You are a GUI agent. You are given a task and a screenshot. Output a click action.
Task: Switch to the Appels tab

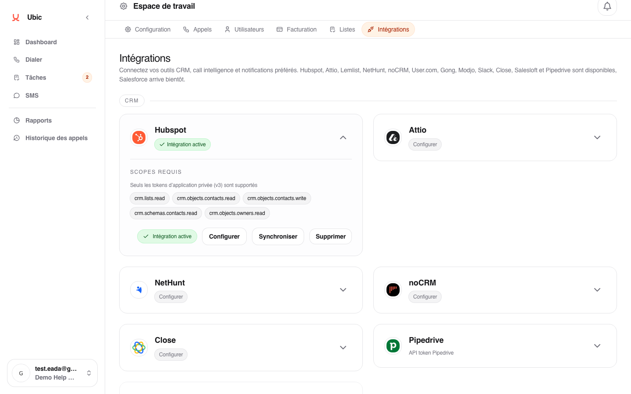pos(197,29)
